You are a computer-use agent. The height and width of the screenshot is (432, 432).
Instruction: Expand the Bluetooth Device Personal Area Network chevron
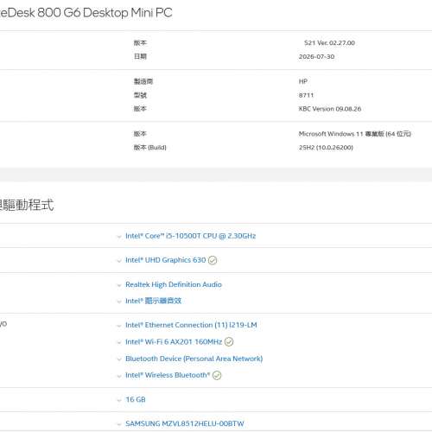coord(119,359)
